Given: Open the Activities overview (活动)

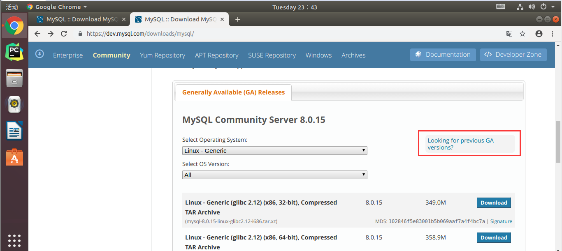Looking at the screenshot, I should pyautogui.click(x=12, y=7).
